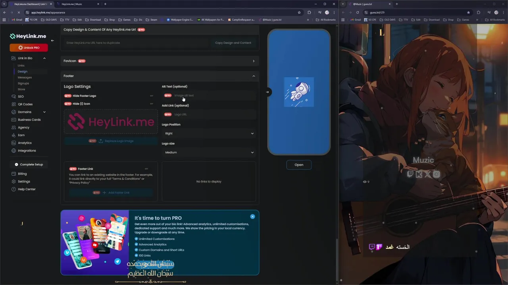
Task: Expand the Domains sidebar chevron
Action: 44,112
